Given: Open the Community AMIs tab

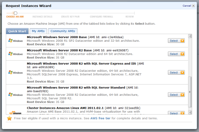Looking at the screenshot, I should pos(63,31).
